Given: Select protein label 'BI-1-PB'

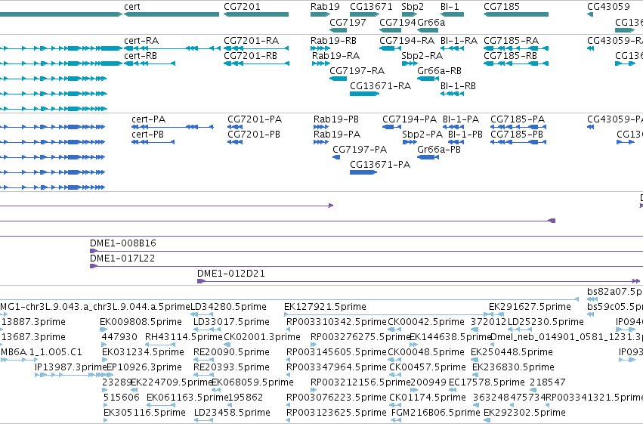Looking at the screenshot, I should (465, 135).
